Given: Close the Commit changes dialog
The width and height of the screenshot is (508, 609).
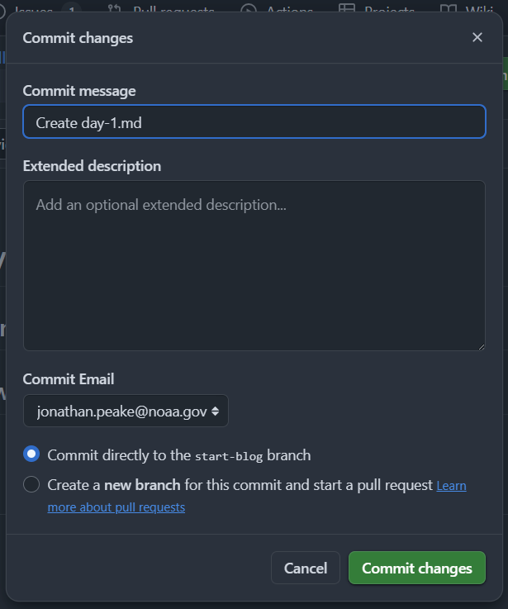Looking at the screenshot, I should click(x=477, y=37).
